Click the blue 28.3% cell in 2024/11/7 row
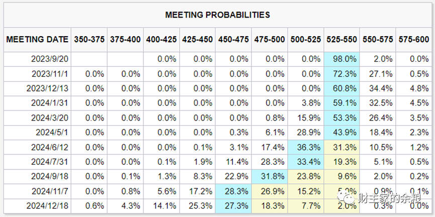This screenshot has height=217, width=435. 233,191
